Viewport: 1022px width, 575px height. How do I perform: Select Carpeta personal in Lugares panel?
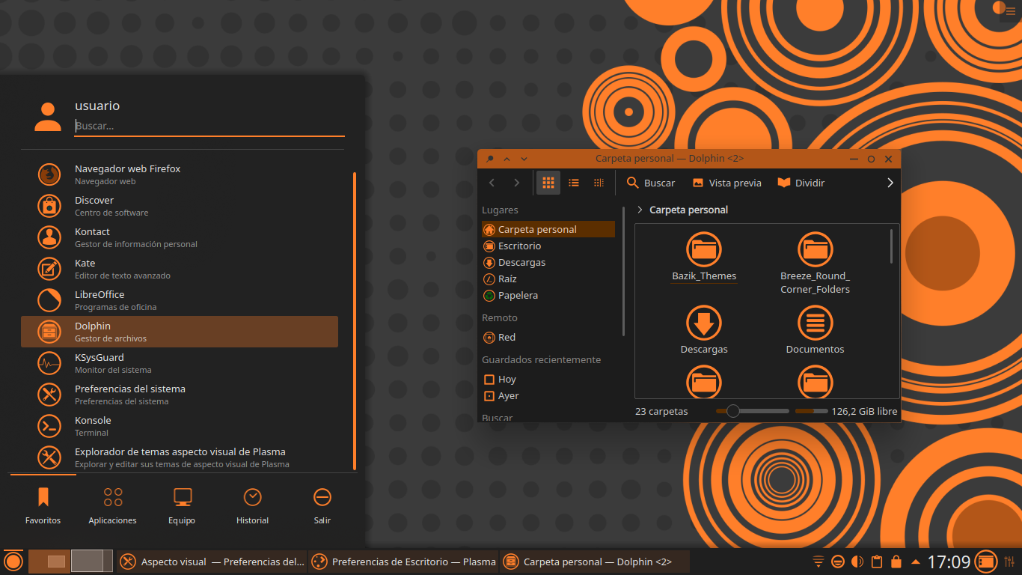click(548, 229)
